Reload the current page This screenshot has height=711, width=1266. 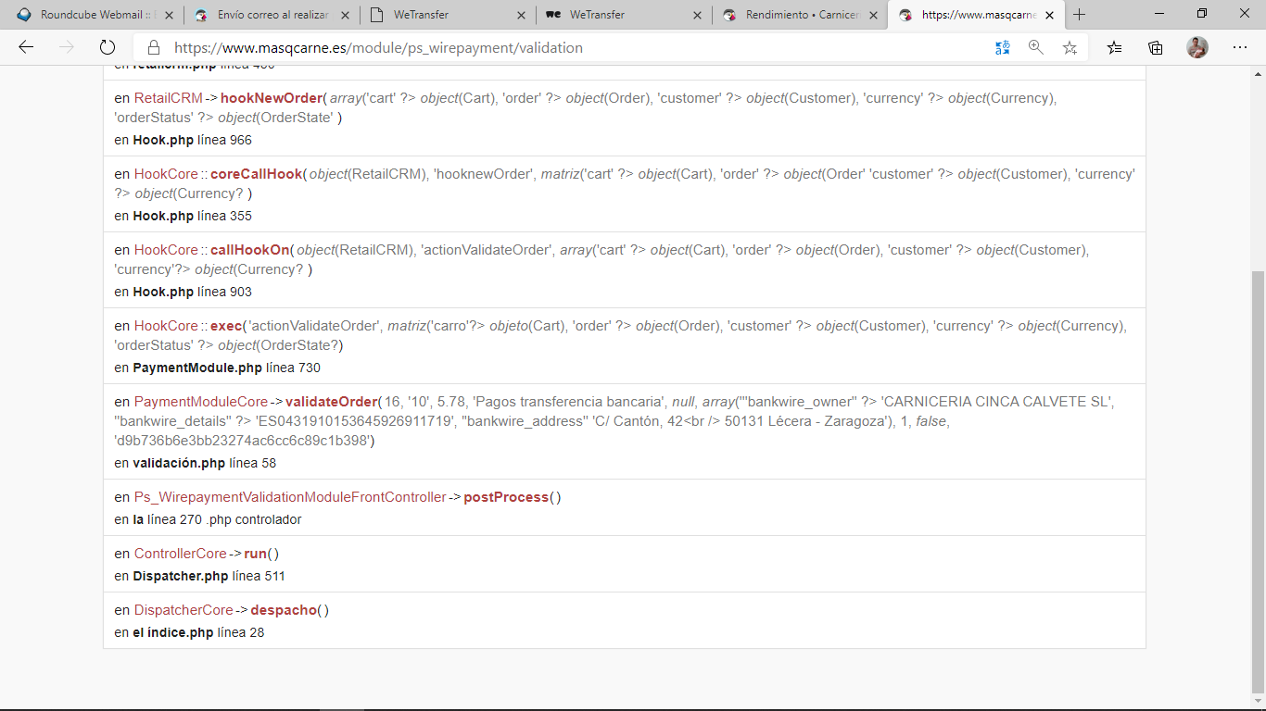107,47
